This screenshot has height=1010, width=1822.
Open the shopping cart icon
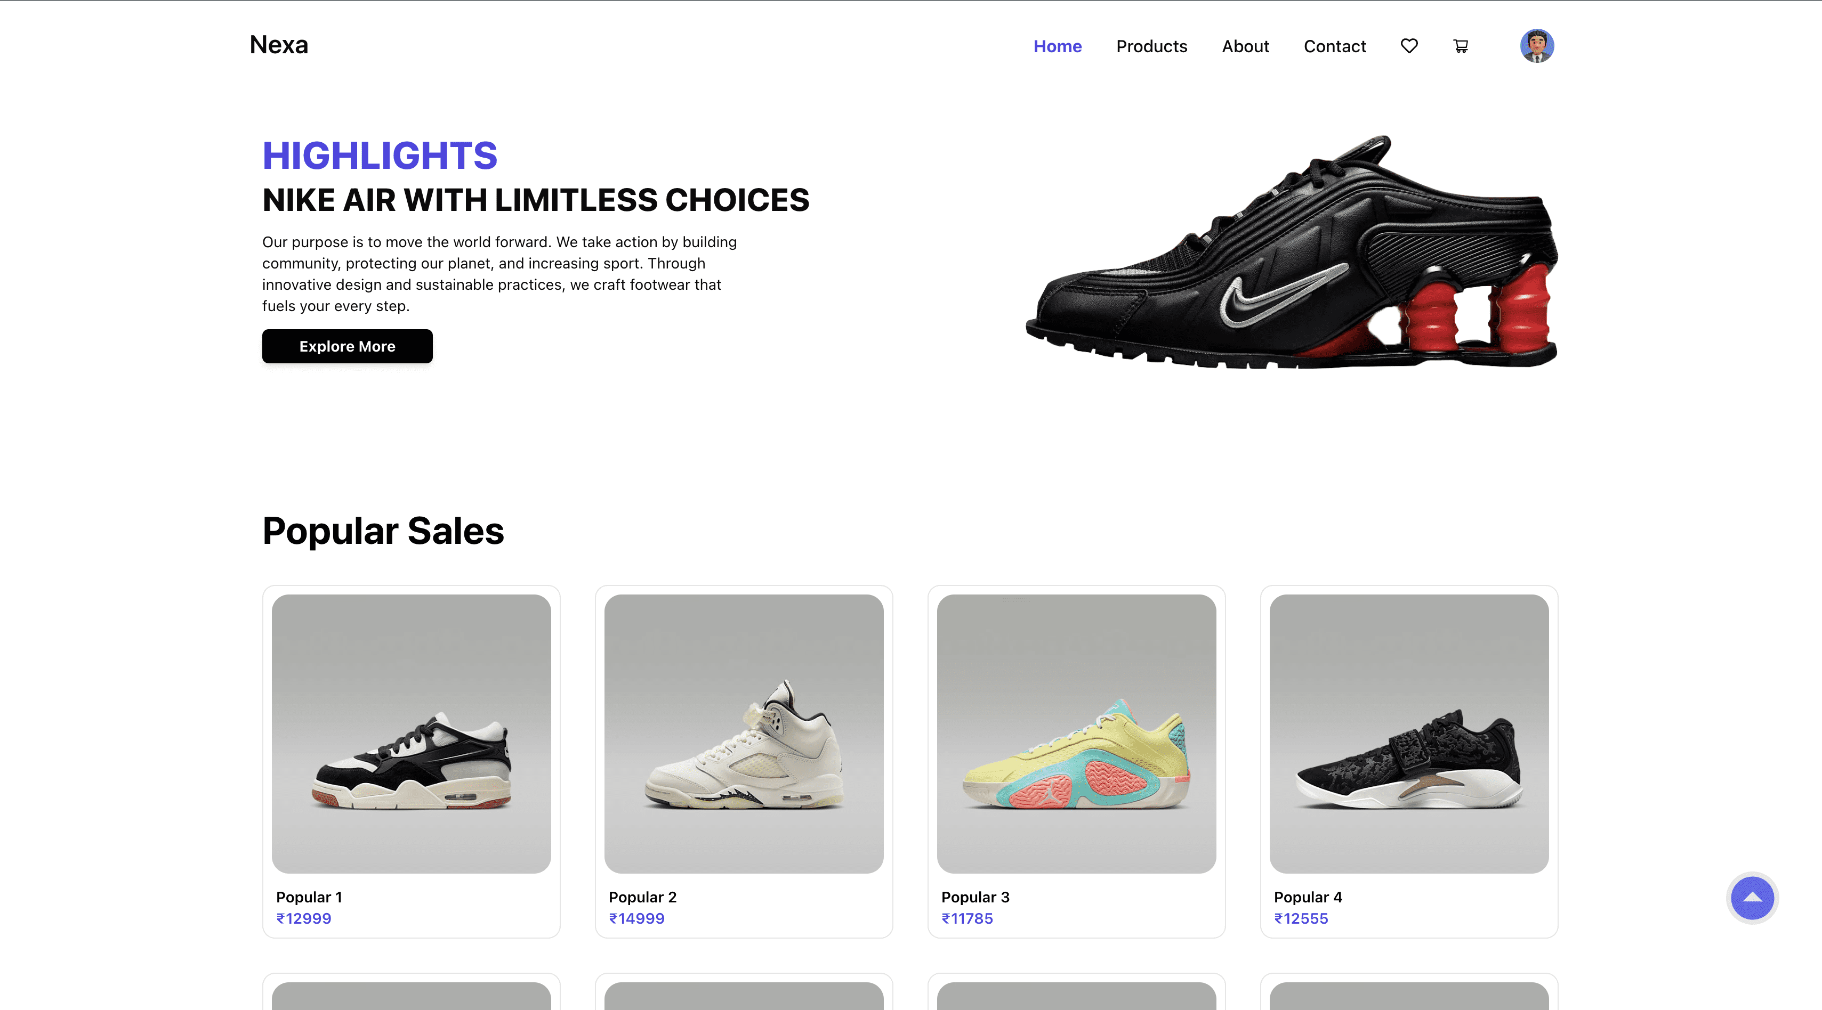[1461, 46]
